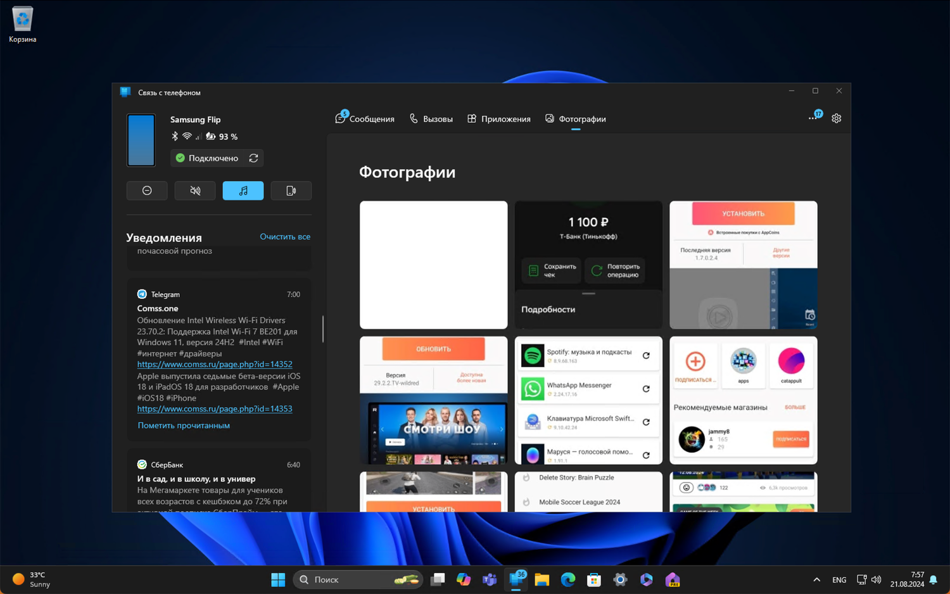Open the Dev Home PRE taskbar icon
950x594 pixels.
point(673,579)
